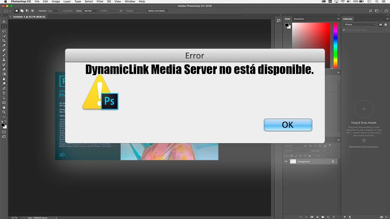Select the Rectangular Marquee tool
This screenshot has width=390, height=219.
click(x=4, y=26)
